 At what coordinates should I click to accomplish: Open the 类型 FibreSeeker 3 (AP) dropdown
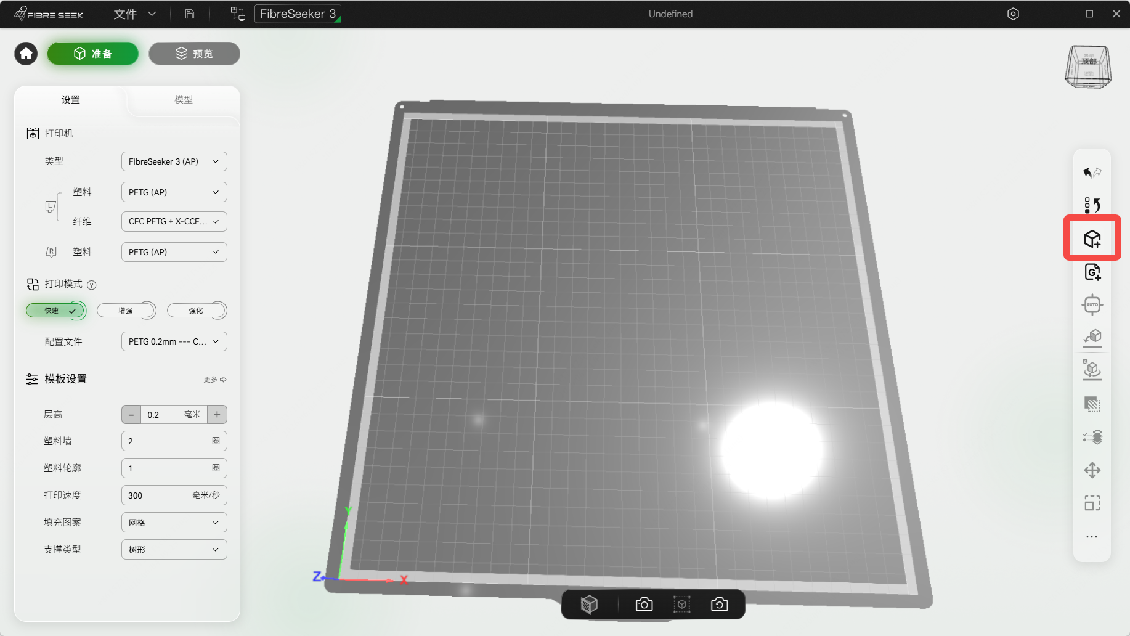174,161
